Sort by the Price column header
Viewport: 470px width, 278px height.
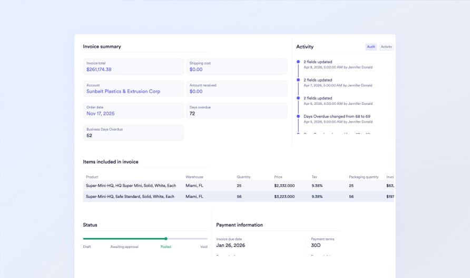[x=278, y=177]
